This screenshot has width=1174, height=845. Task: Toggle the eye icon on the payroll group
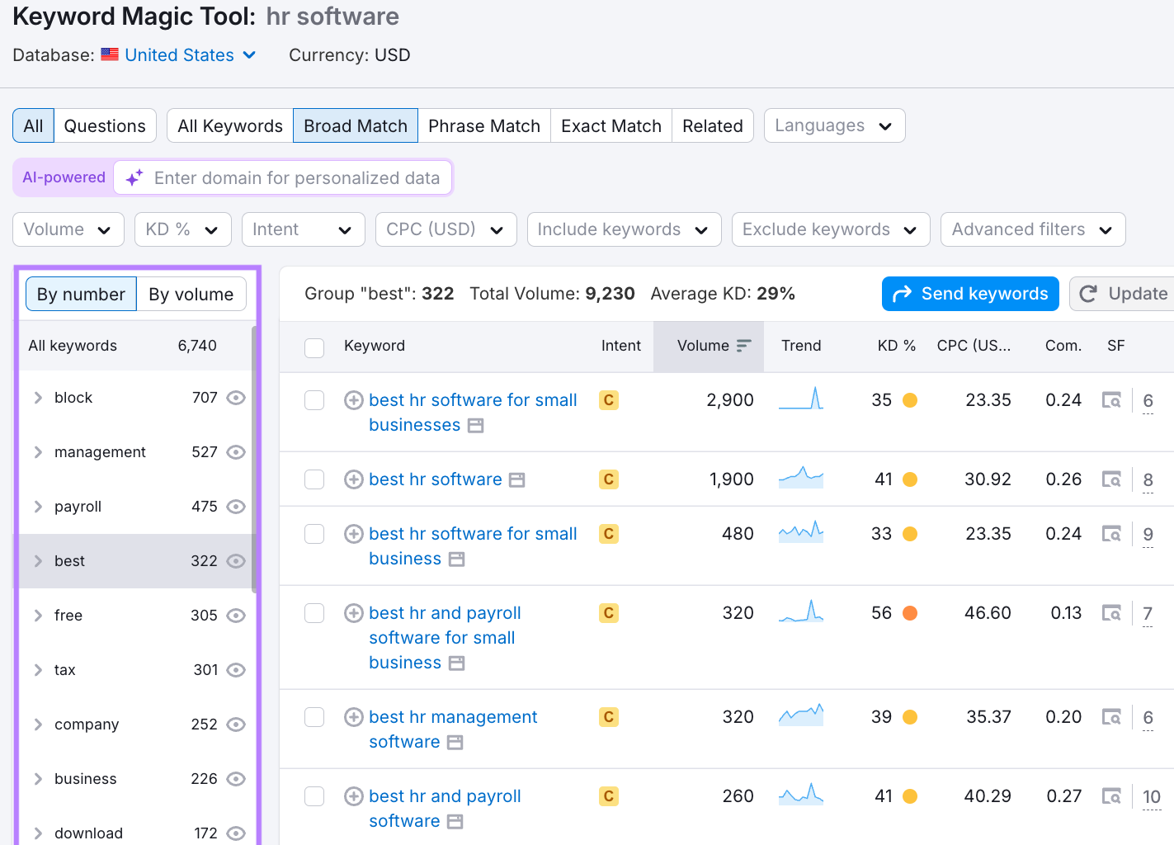[x=236, y=506]
